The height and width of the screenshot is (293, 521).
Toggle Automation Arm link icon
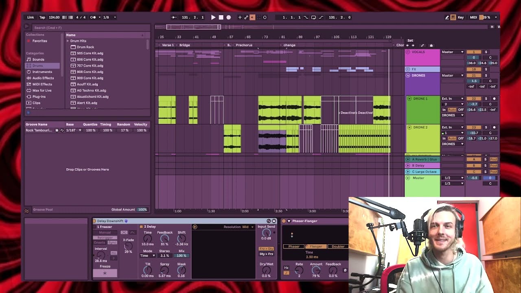coord(246,17)
